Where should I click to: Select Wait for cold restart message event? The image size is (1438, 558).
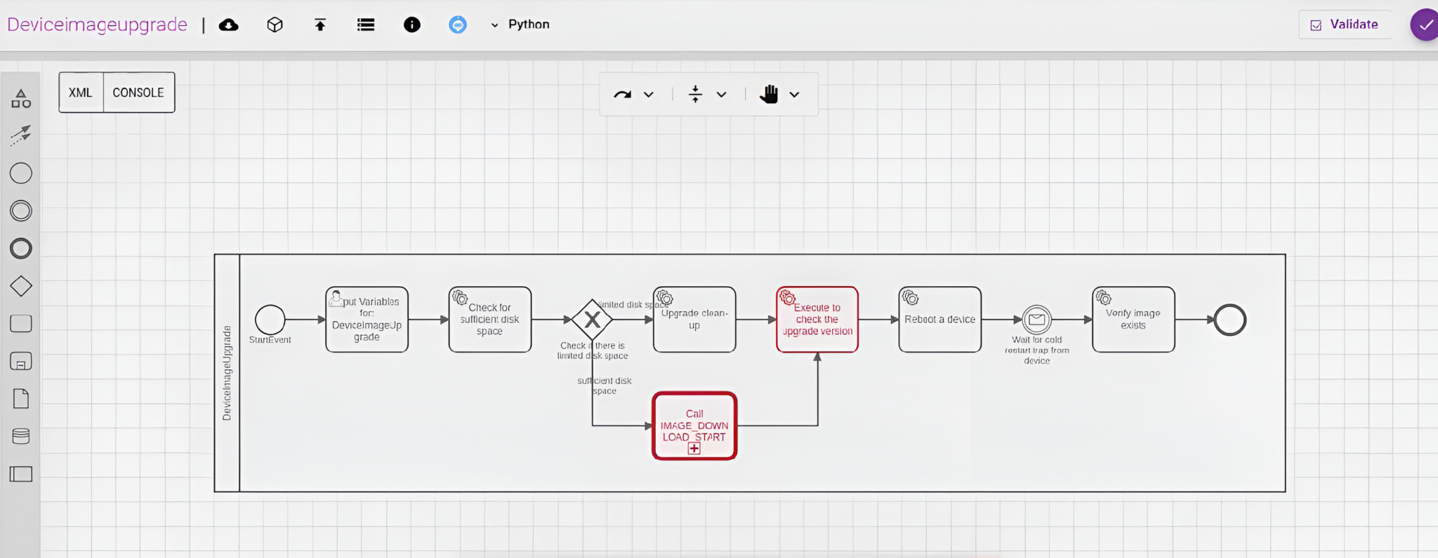[1037, 320]
